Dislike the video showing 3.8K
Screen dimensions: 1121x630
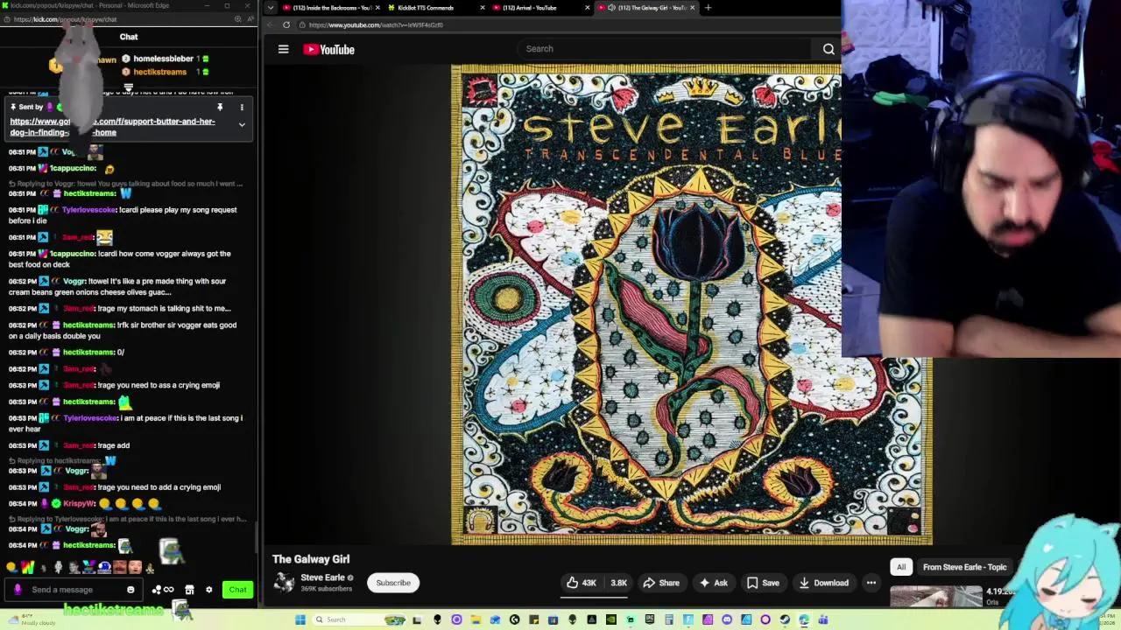point(617,583)
